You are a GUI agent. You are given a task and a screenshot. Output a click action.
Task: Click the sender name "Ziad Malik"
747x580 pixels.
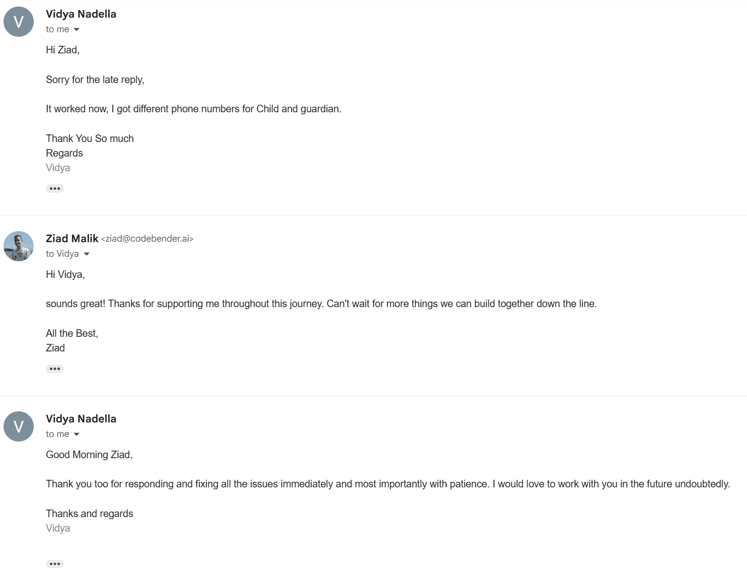[72, 239]
